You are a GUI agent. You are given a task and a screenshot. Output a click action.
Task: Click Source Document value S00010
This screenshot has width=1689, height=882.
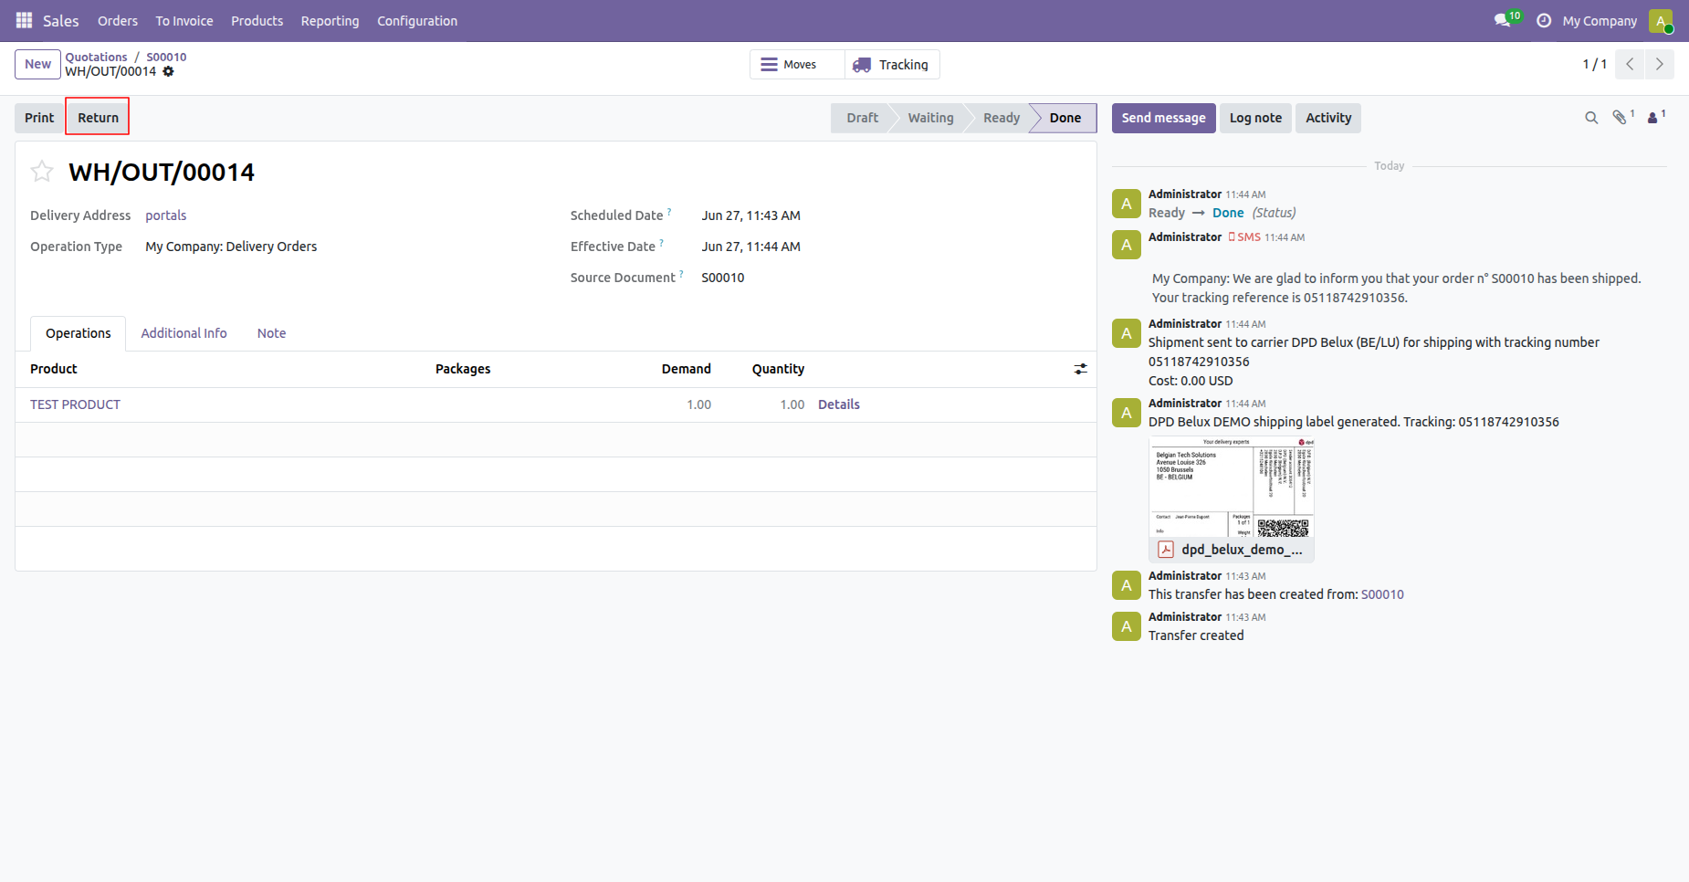pyautogui.click(x=723, y=278)
